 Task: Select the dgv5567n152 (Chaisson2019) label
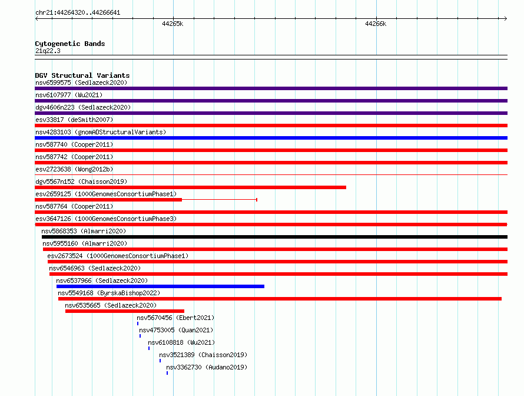[81, 181]
